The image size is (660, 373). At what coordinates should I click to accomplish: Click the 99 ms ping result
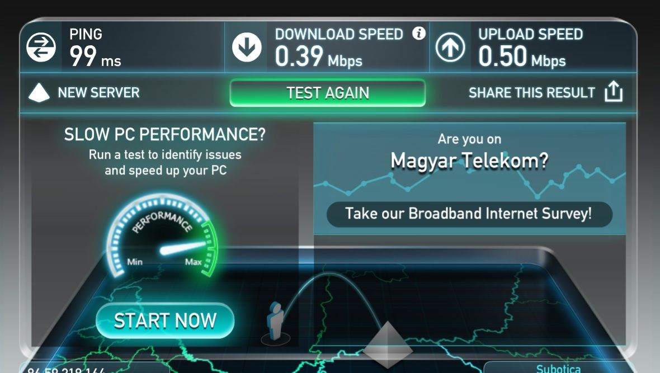95,56
